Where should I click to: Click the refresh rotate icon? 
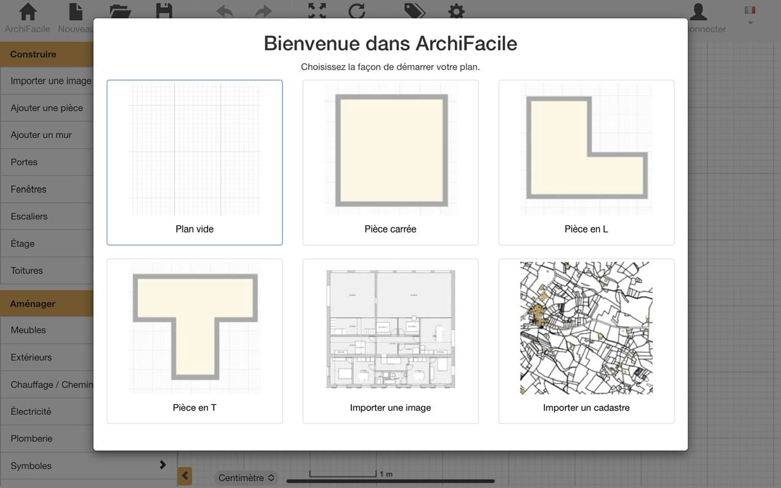pyautogui.click(x=356, y=11)
